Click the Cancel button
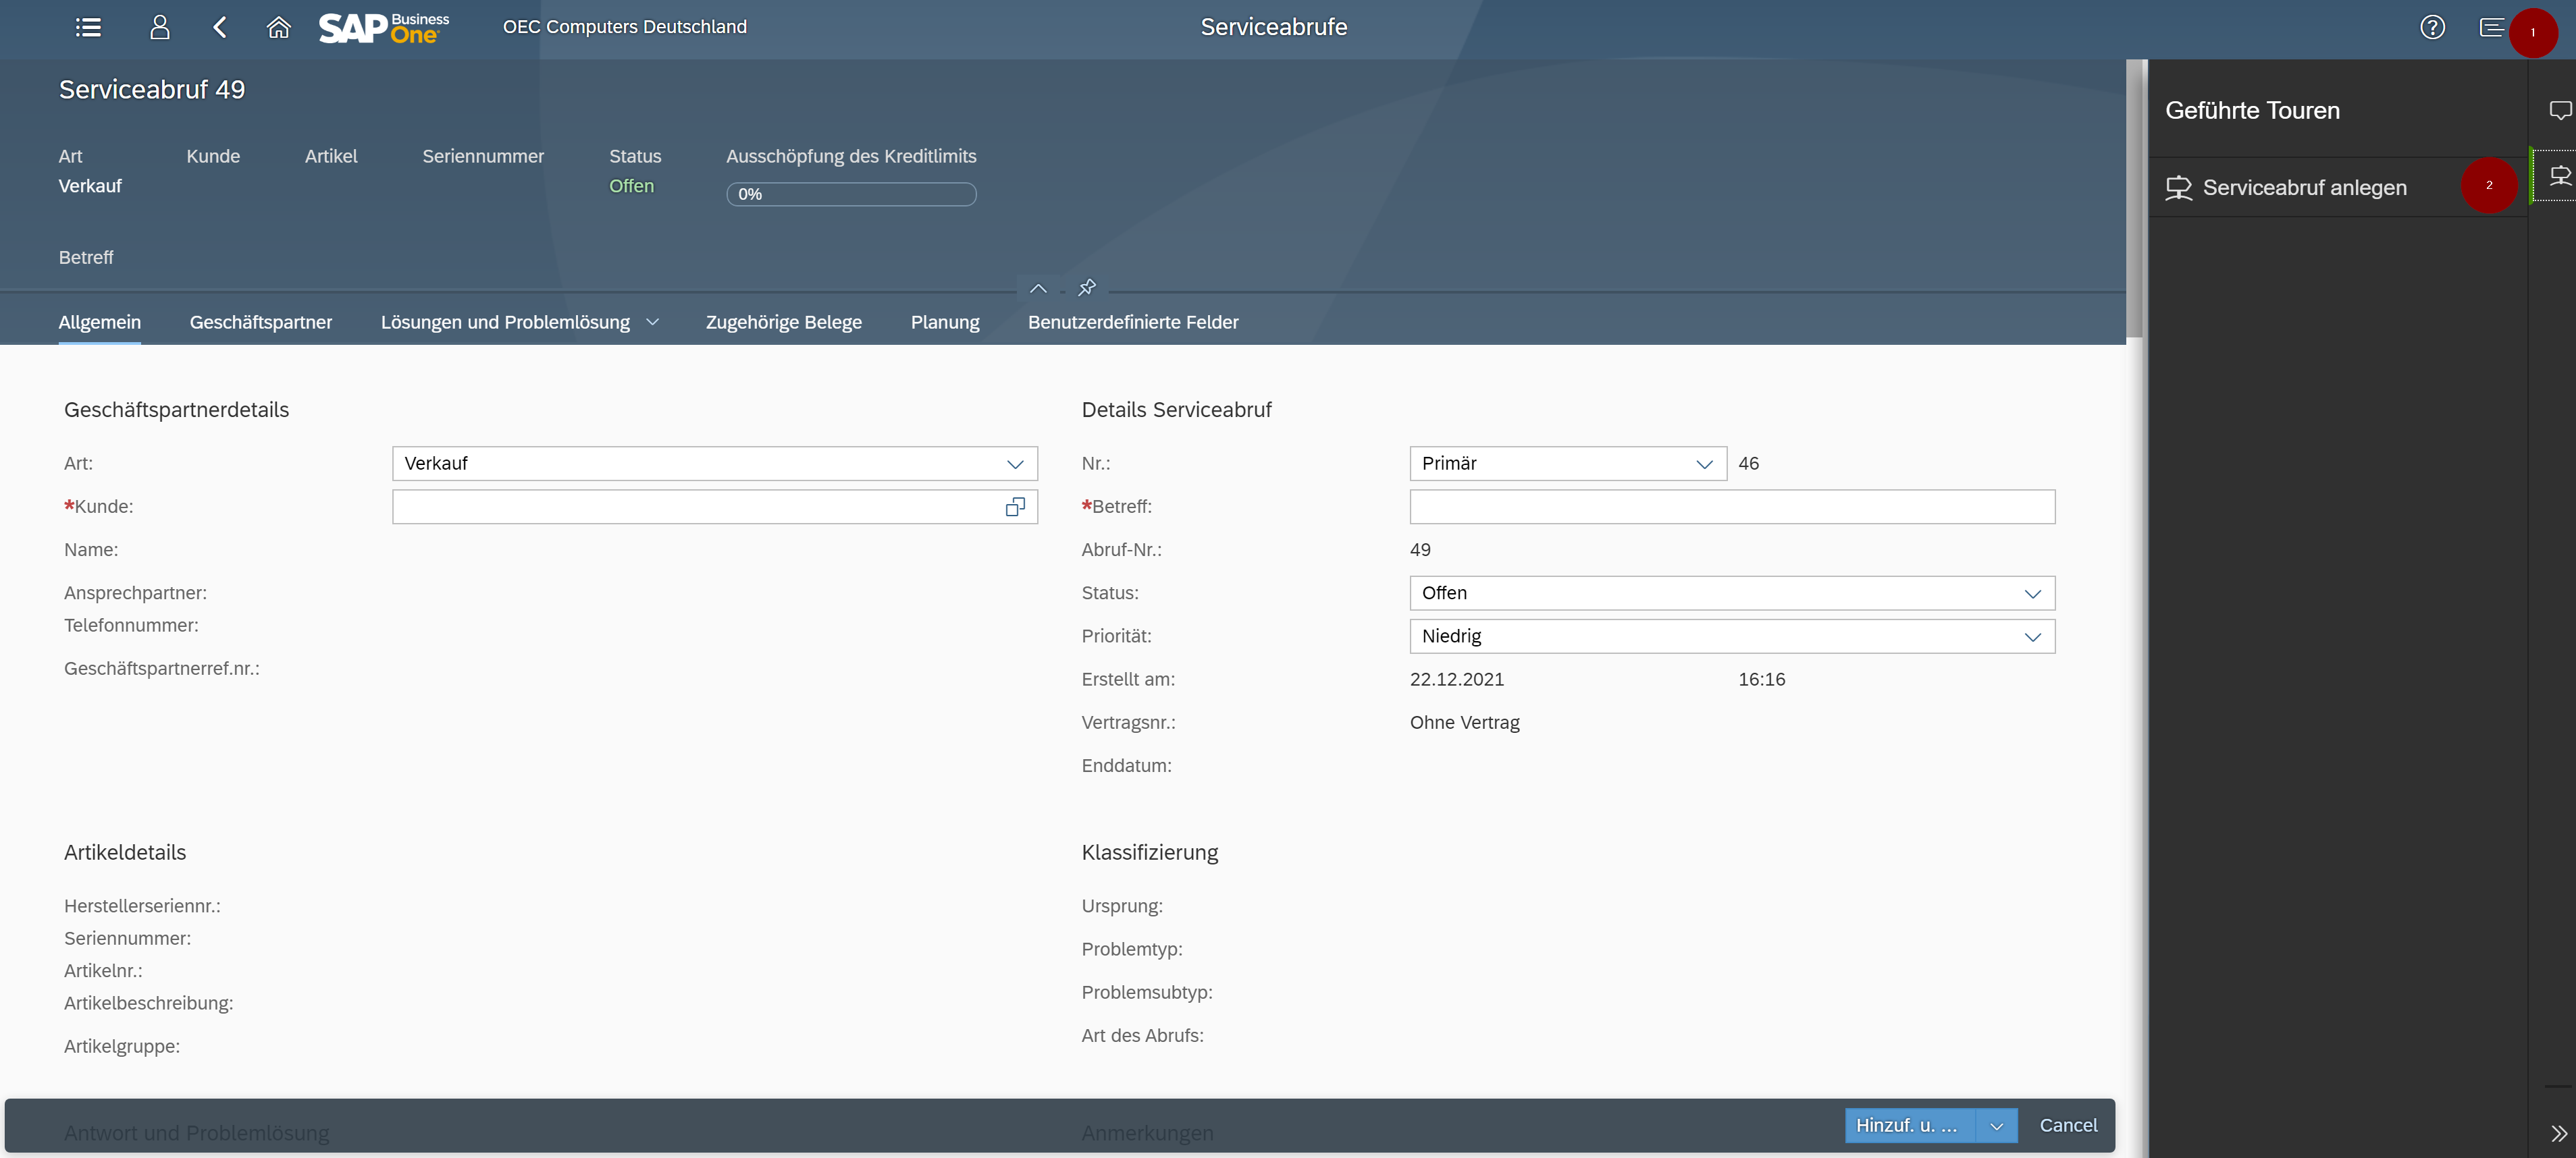 [x=2068, y=1125]
